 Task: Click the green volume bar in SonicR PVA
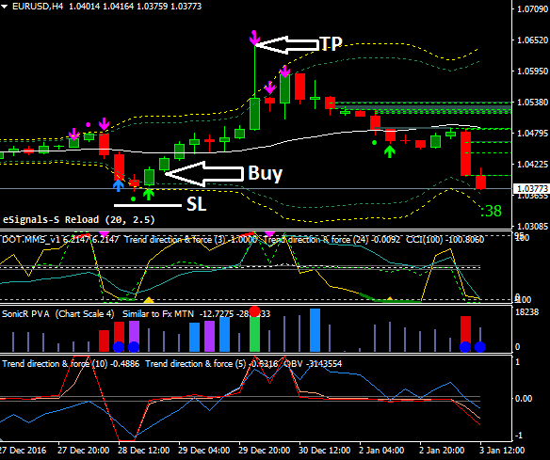[x=254, y=333]
